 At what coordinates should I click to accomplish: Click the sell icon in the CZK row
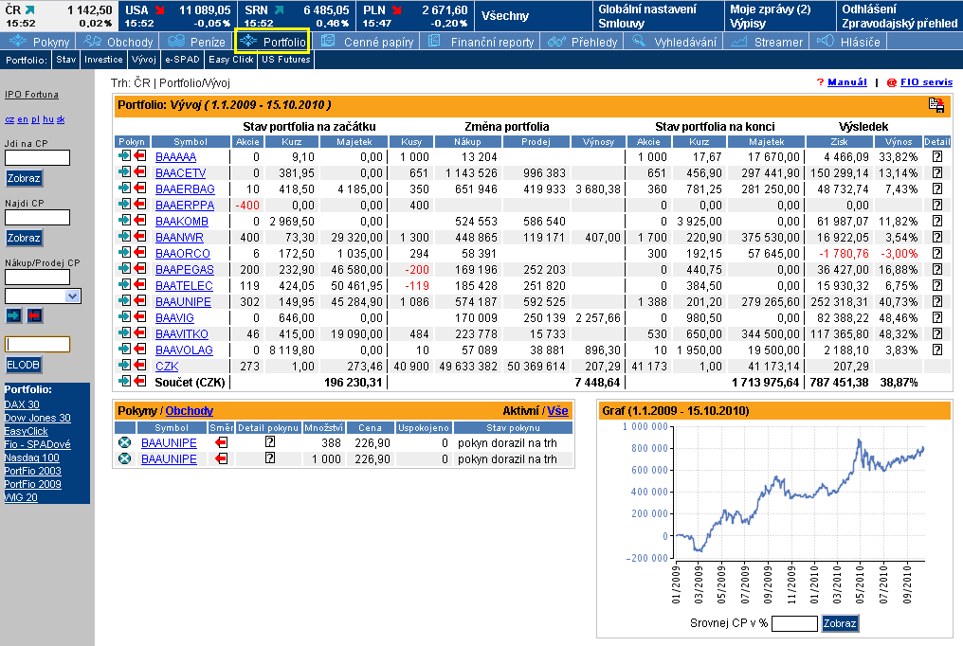tap(140, 366)
